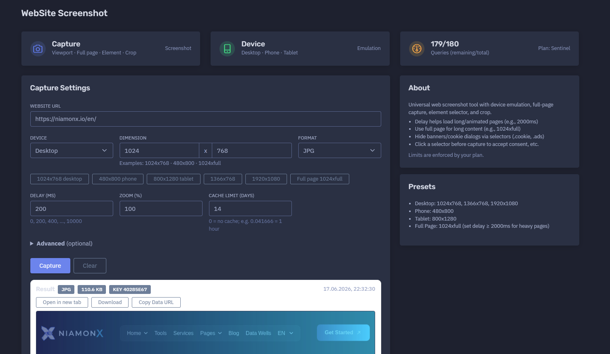Click the orange queries gauge icon
610x354 pixels.
click(x=417, y=49)
